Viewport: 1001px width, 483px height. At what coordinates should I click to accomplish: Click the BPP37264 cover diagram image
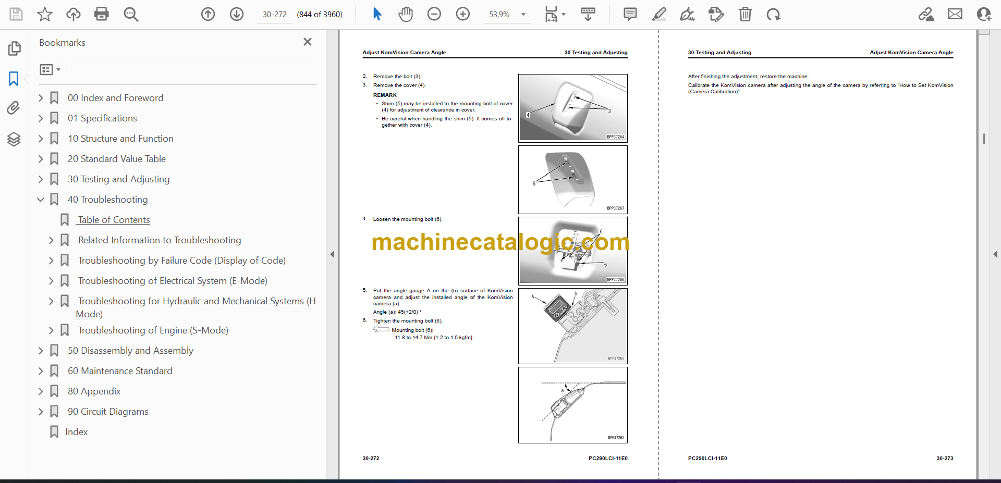click(572, 108)
